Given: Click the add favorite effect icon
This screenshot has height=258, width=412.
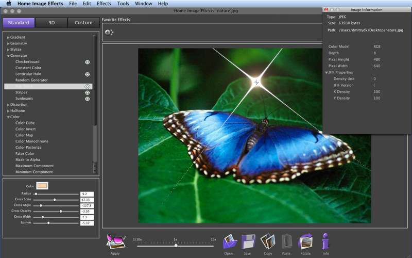Looking at the screenshot, I should point(109,33).
